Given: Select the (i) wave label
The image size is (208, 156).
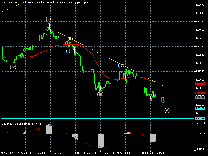Looking at the screenshot, I should pos(68,51).
